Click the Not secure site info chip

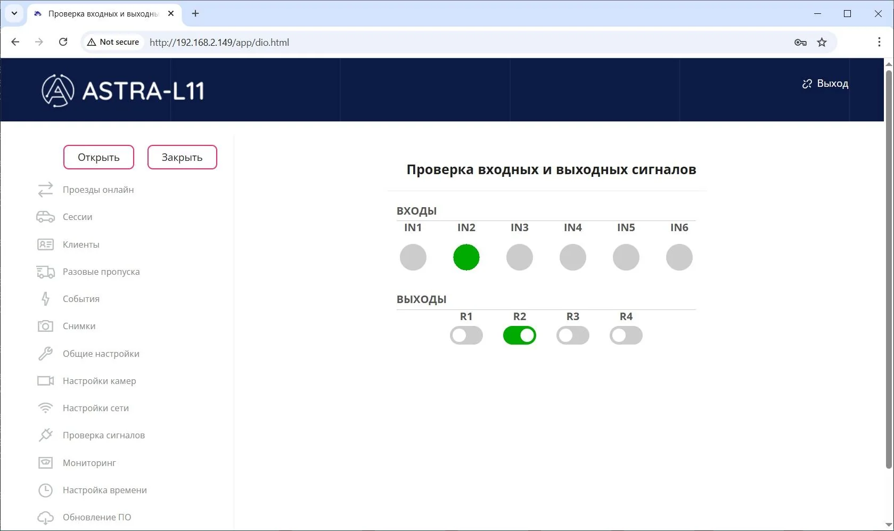tap(113, 42)
